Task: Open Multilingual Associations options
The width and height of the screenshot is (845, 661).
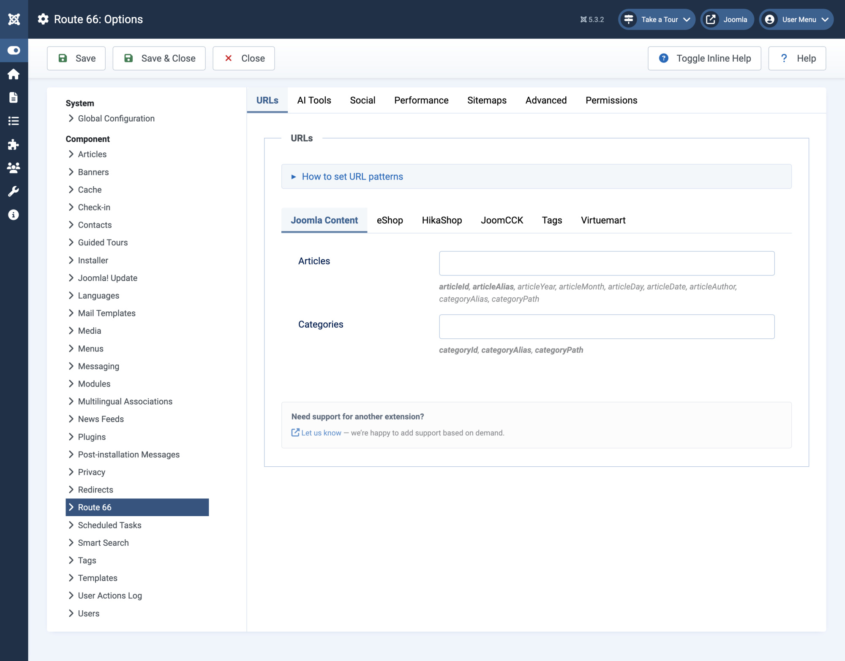Action: [125, 401]
